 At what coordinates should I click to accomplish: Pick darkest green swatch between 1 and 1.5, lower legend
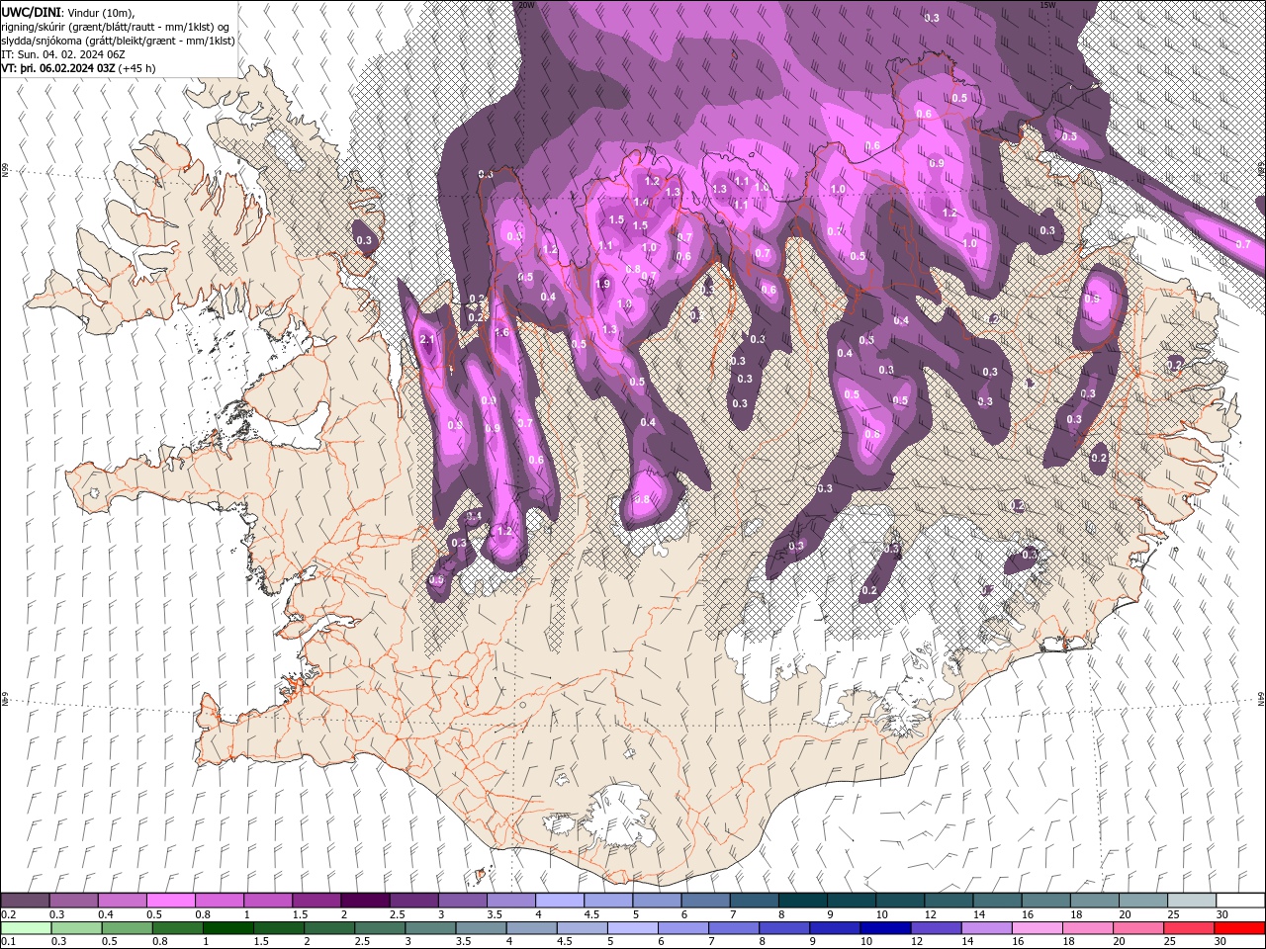(228, 928)
